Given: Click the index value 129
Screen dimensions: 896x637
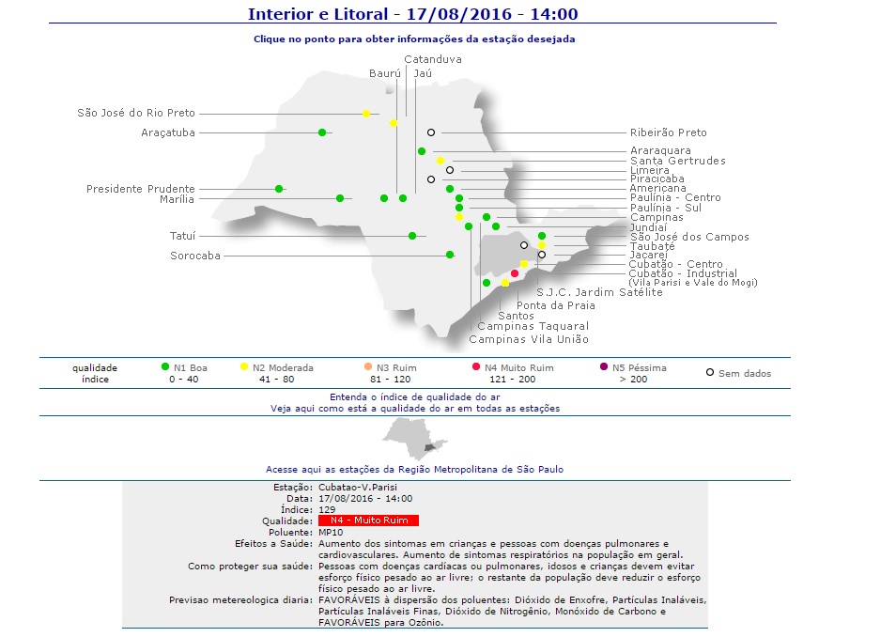Looking at the screenshot, I should 327,509.
